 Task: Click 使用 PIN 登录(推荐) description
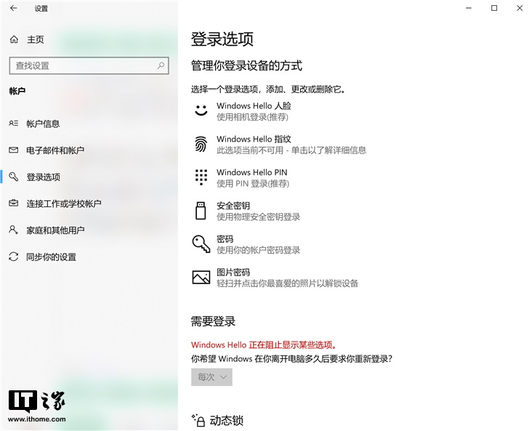click(253, 184)
